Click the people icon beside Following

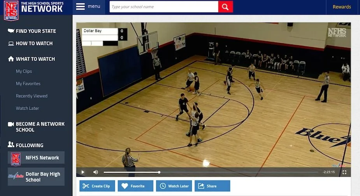[x=11, y=144]
